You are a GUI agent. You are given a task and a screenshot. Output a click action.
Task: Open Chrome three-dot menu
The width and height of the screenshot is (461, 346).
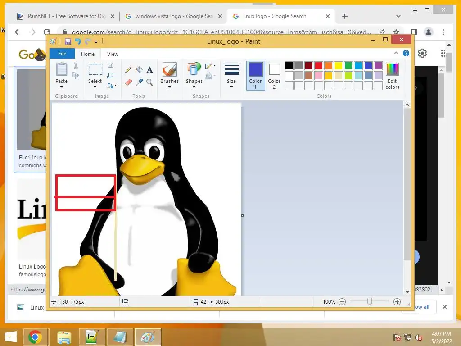click(443, 32)
